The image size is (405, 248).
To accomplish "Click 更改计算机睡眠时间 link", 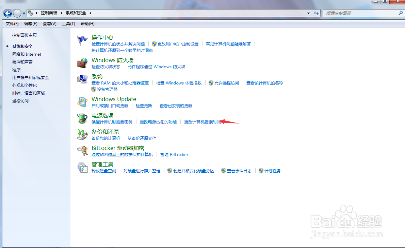I will point(202,122).
